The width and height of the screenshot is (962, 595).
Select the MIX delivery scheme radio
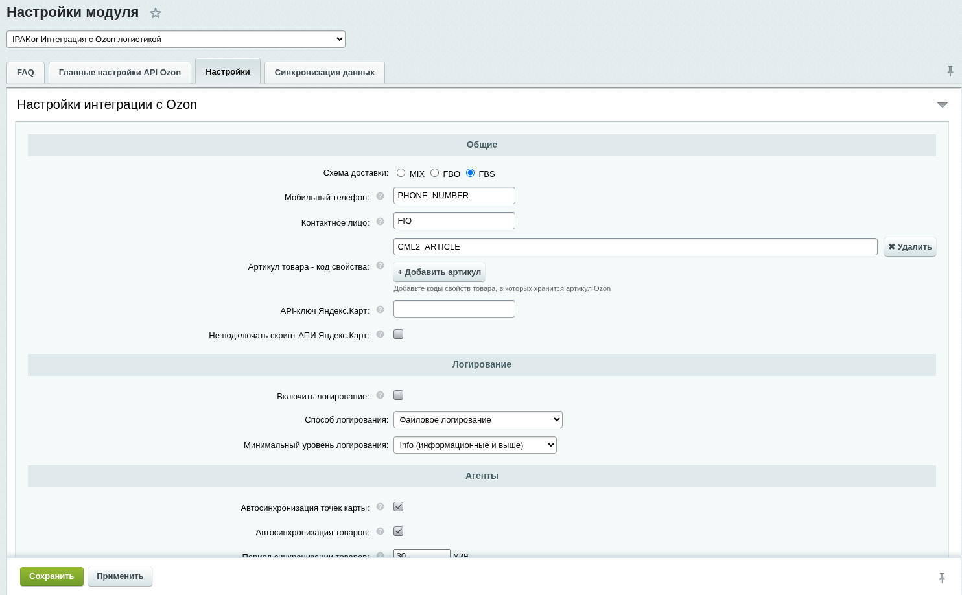[401, 173]
